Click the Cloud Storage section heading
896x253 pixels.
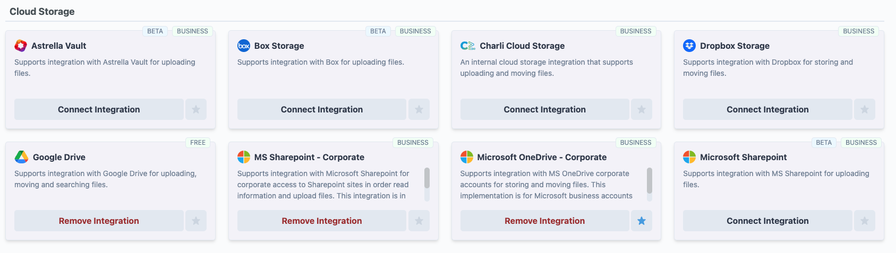[42, 11]
